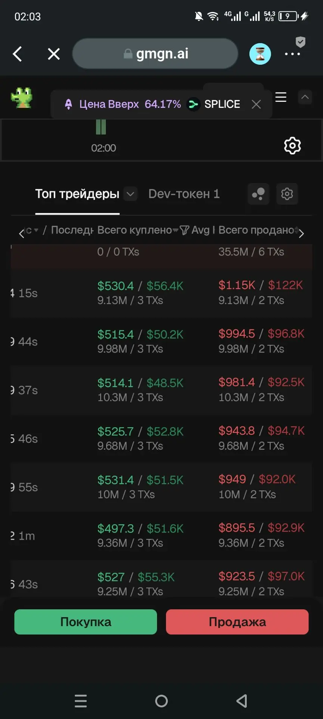Image resolution: width=323 pixels, height=719 pixels.
Task: Switch to the Dev-токен 1 tab
Action: pos(184,194)
